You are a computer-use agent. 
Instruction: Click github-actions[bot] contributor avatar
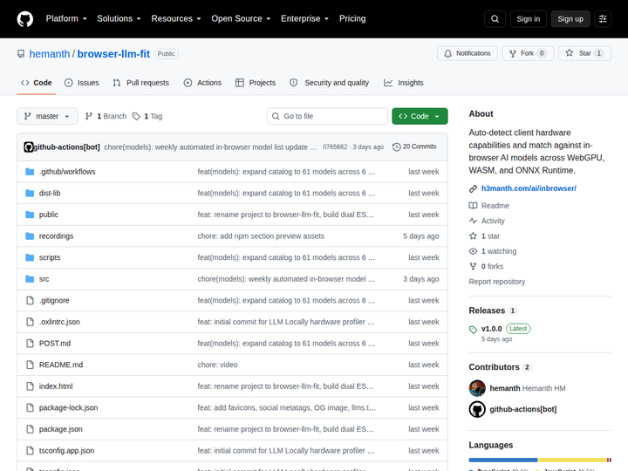coord(477,409)
